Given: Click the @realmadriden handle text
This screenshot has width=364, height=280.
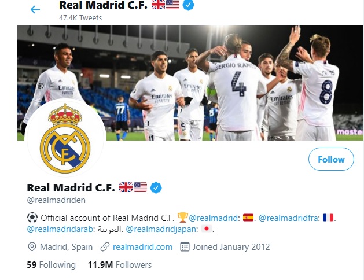Looking at the screenshot, I should pyautogui.click(x=56, y=200).
